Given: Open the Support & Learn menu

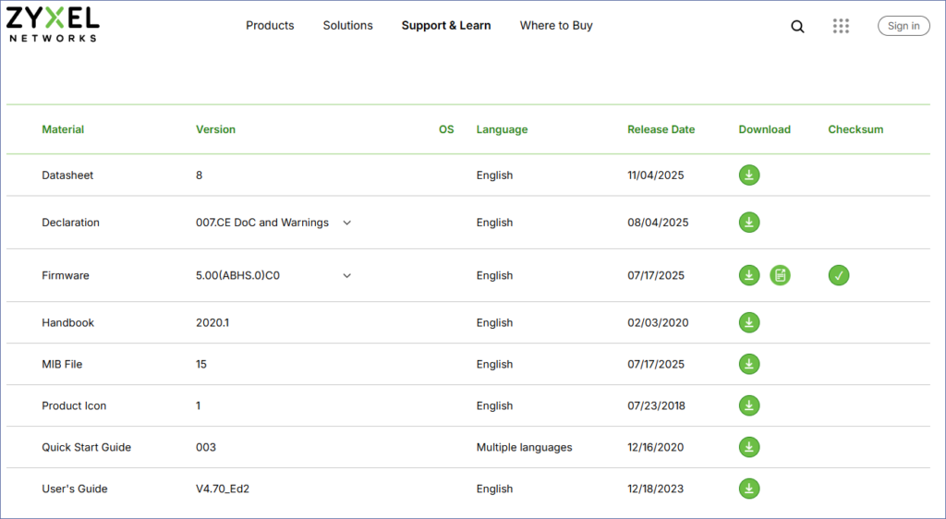Looking at the screenshot, I should click(x=446, y=26).
